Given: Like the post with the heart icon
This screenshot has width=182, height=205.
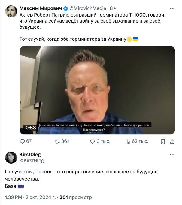Looking at the screenshot, I should (x=91, y=141).
